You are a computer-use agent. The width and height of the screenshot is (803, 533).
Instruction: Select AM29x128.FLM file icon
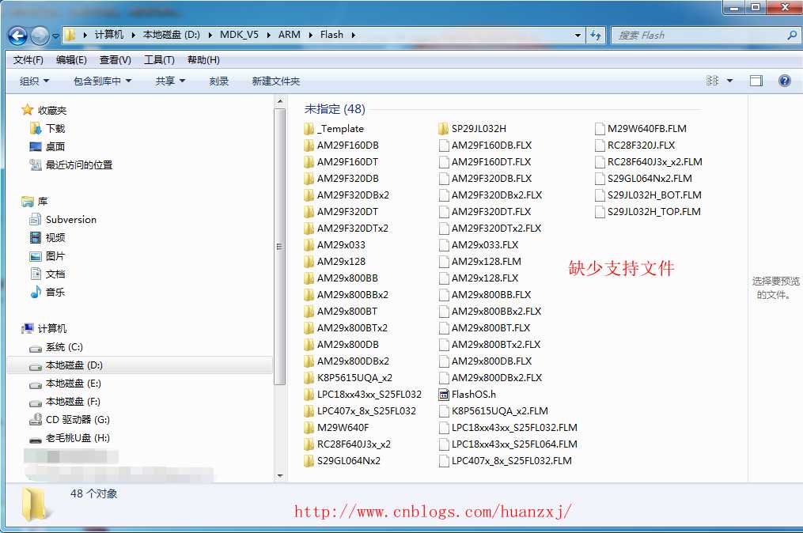(444, 262)
